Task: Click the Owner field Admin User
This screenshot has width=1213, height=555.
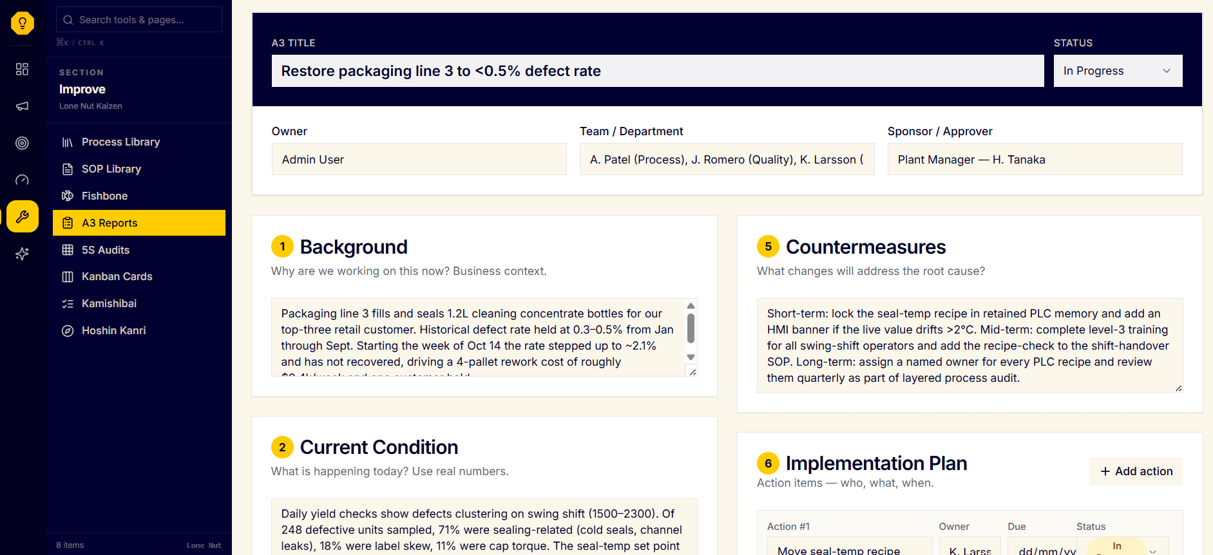Action: (x=419, y=159)
